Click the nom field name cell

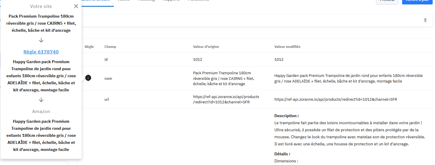tap(108, 78)
